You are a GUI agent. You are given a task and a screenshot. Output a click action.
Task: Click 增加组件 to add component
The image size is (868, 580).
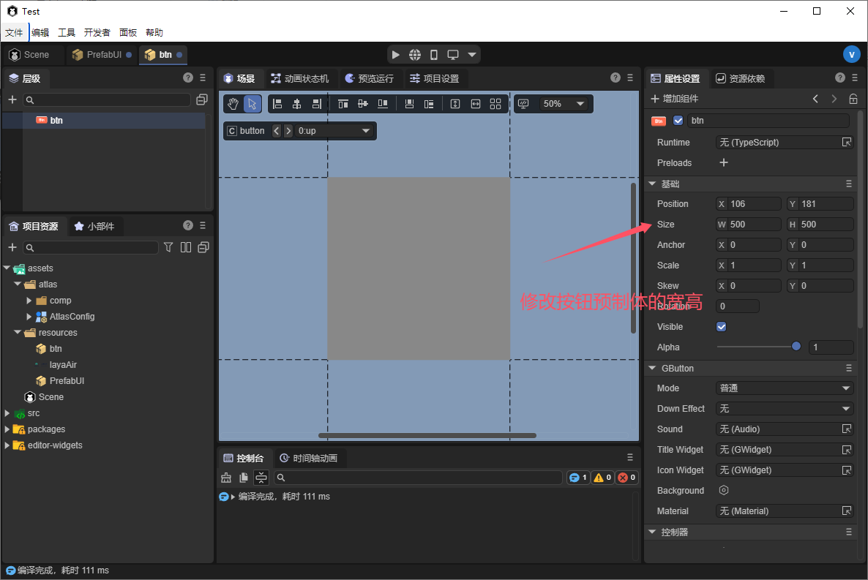(x=674, y=99)
